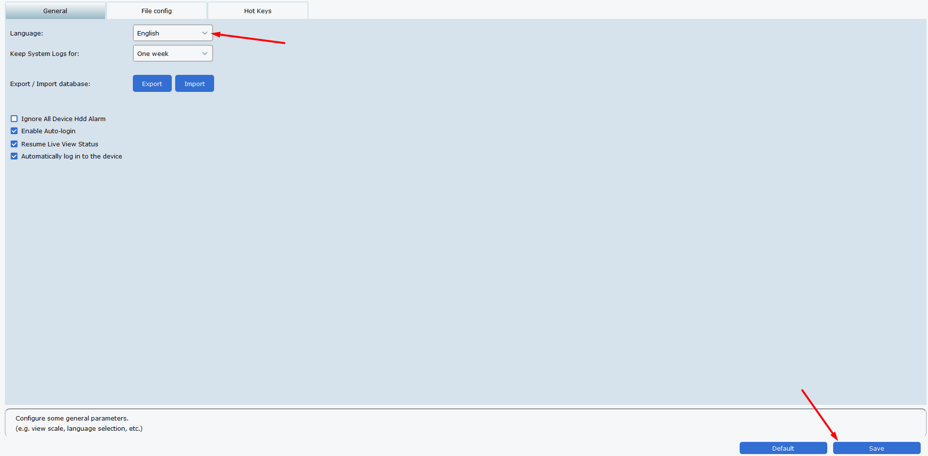928x456 pixels.
Task: Export the database with the Export button
Action: tap(152, 84)
